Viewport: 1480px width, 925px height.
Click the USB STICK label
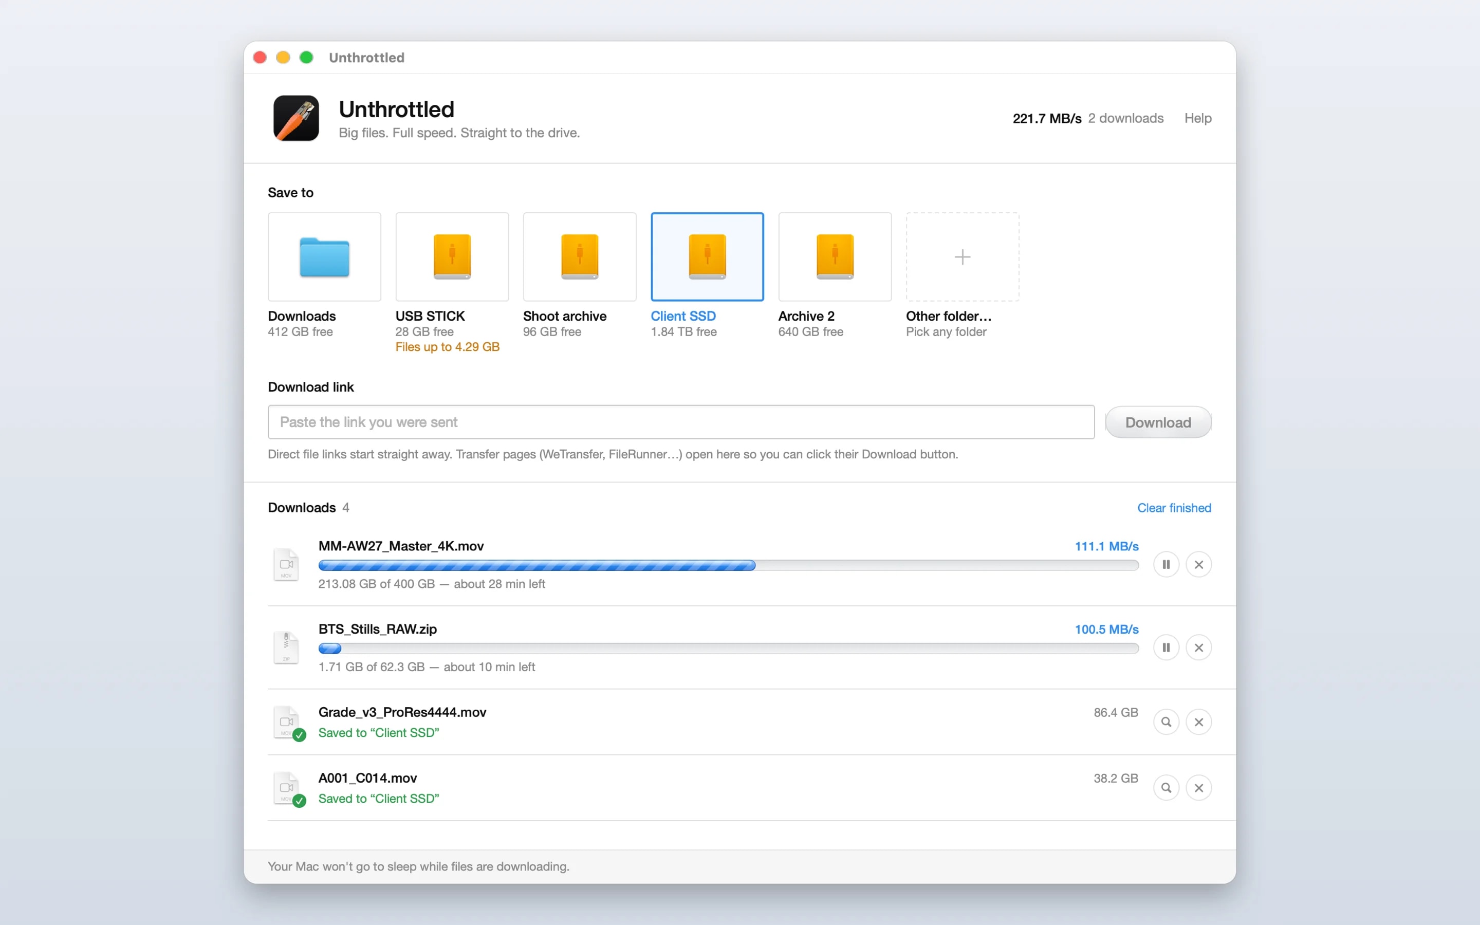430,316
